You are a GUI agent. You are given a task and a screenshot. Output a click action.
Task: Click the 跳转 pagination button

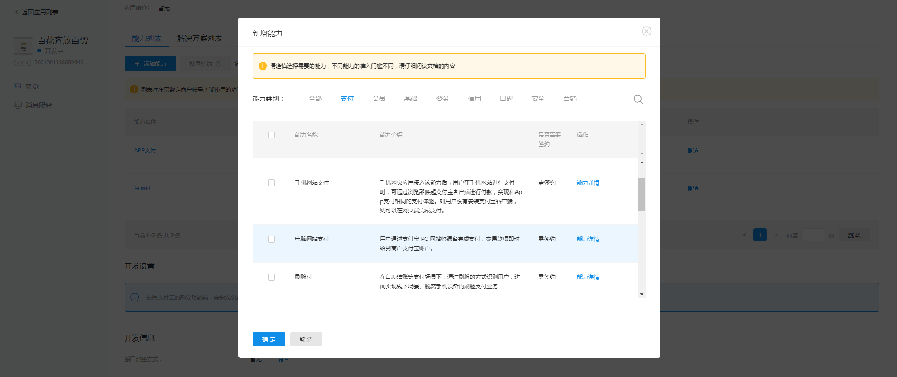click(x=855, y=235)
